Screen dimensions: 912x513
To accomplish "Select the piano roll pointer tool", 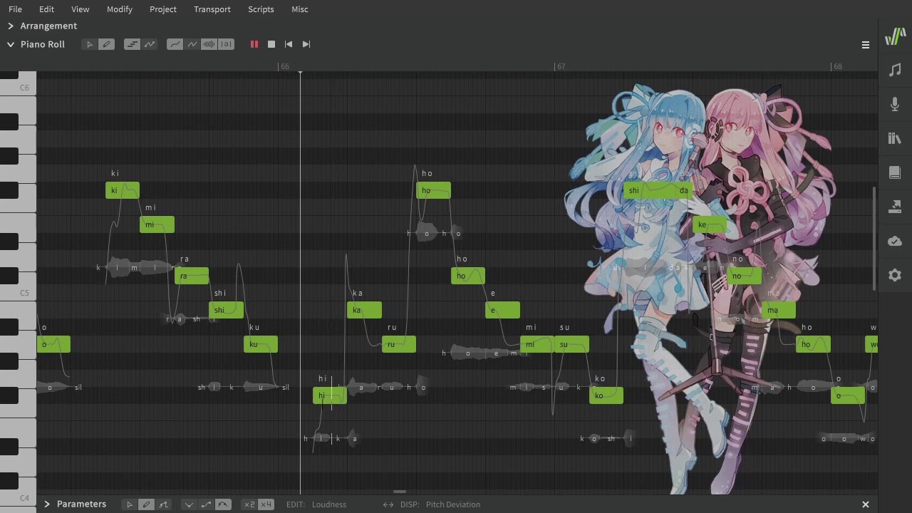I will [x=89, y=44].
